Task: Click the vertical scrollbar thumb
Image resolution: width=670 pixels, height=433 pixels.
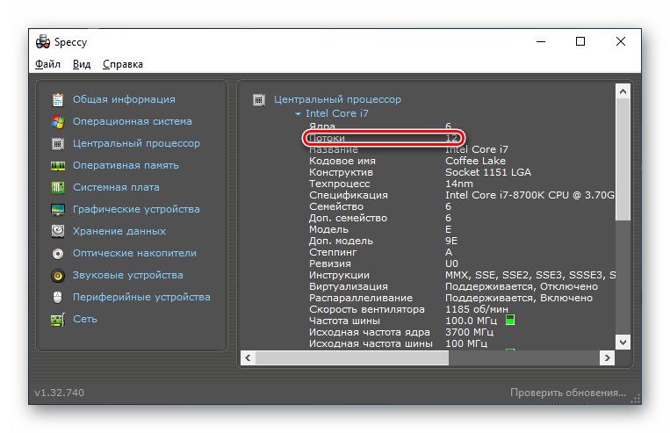Action: 623,160
